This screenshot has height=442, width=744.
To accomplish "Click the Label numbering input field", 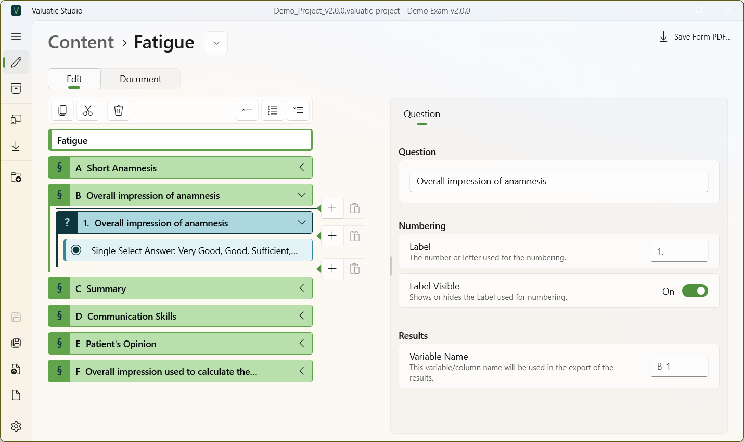I will (x=679, y=251).
